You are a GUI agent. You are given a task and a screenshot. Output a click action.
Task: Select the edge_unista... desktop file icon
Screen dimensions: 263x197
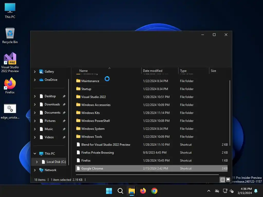tap(10, 111)
